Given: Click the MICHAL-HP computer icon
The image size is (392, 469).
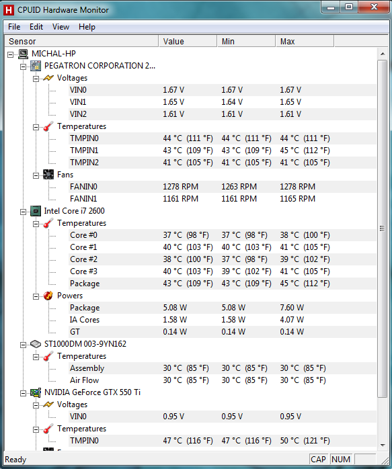Looking at the screenshot, I should pyautogui.click(x=23, y=54).
